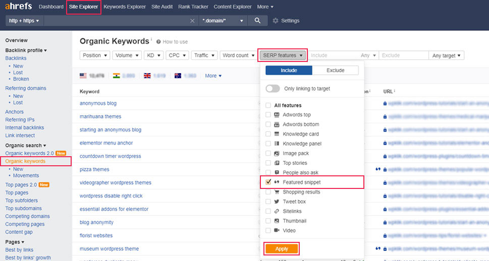Screen dimensions: 489x261
Task: Open the CPC filter dropdown
Action: 177,55
